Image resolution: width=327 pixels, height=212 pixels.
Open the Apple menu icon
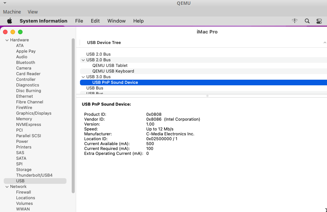tap(10, 21)
